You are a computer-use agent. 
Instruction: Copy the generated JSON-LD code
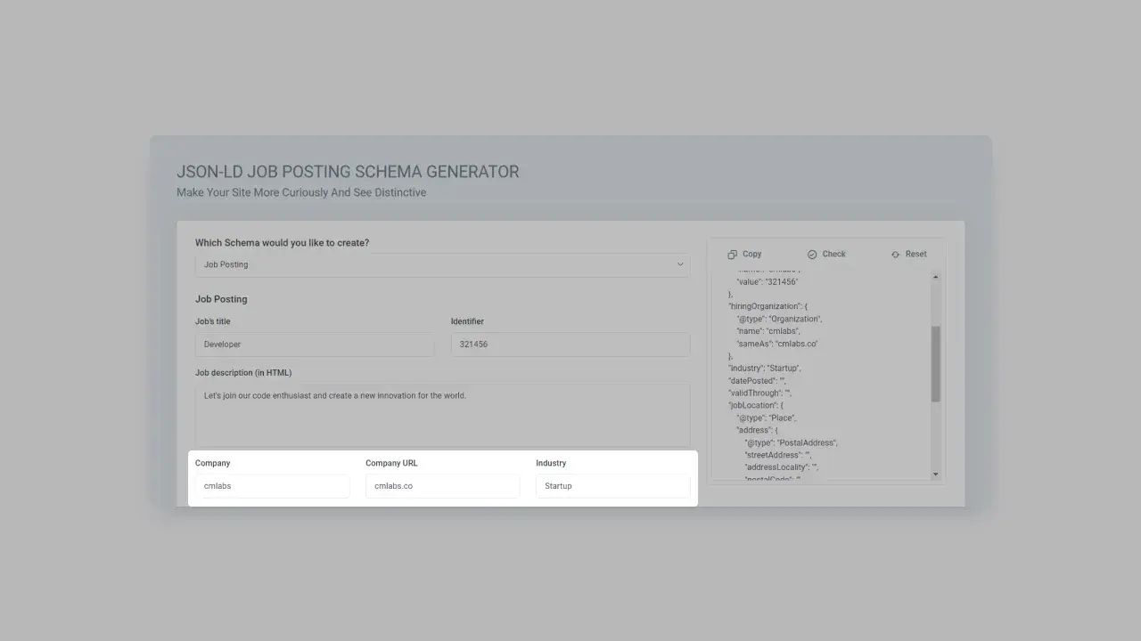pyautogui.click(x=745, y=254)
